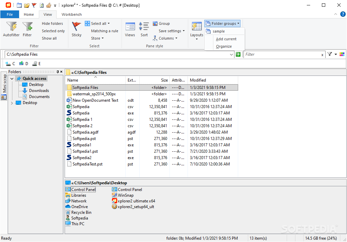
Task: Expand the Desktop root tree node
Action: [x=12, y=103]
